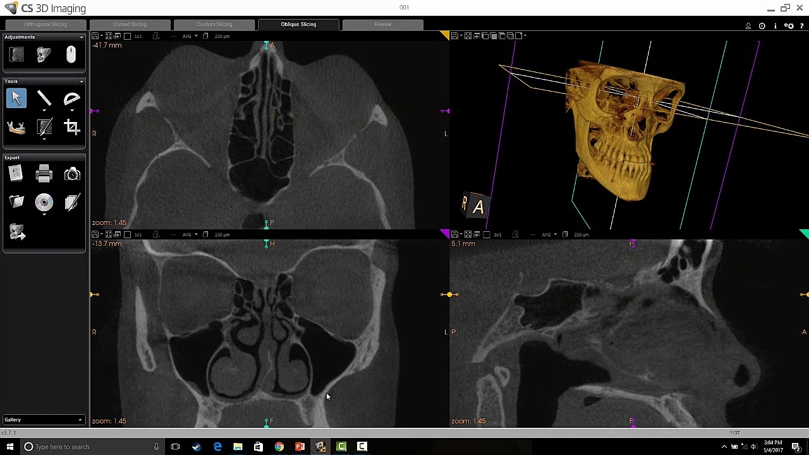This screenshot has width=809, height=455.
Task: Expand AVG rendering dropdown in coronal view
Action: tap(196, 234)
